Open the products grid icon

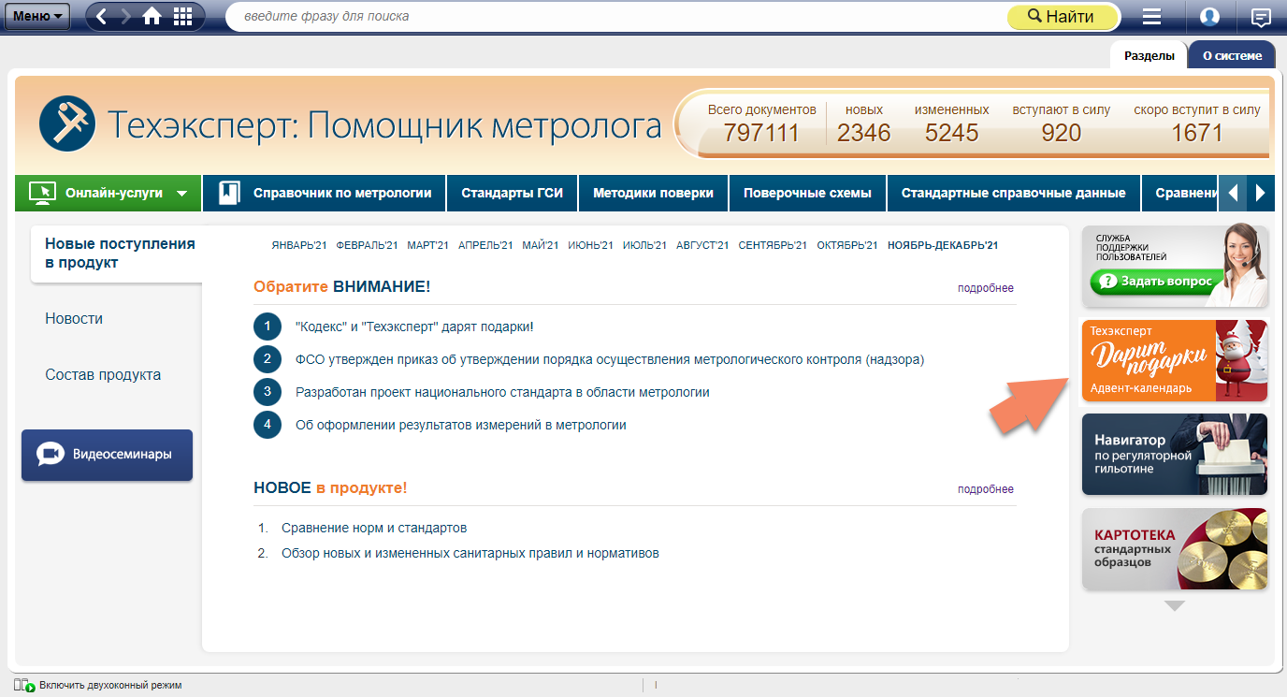coord(183,16)
